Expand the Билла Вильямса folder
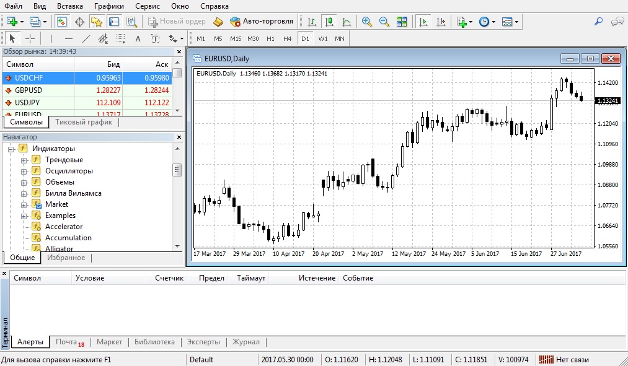628x366 pixels. [24, 194]
